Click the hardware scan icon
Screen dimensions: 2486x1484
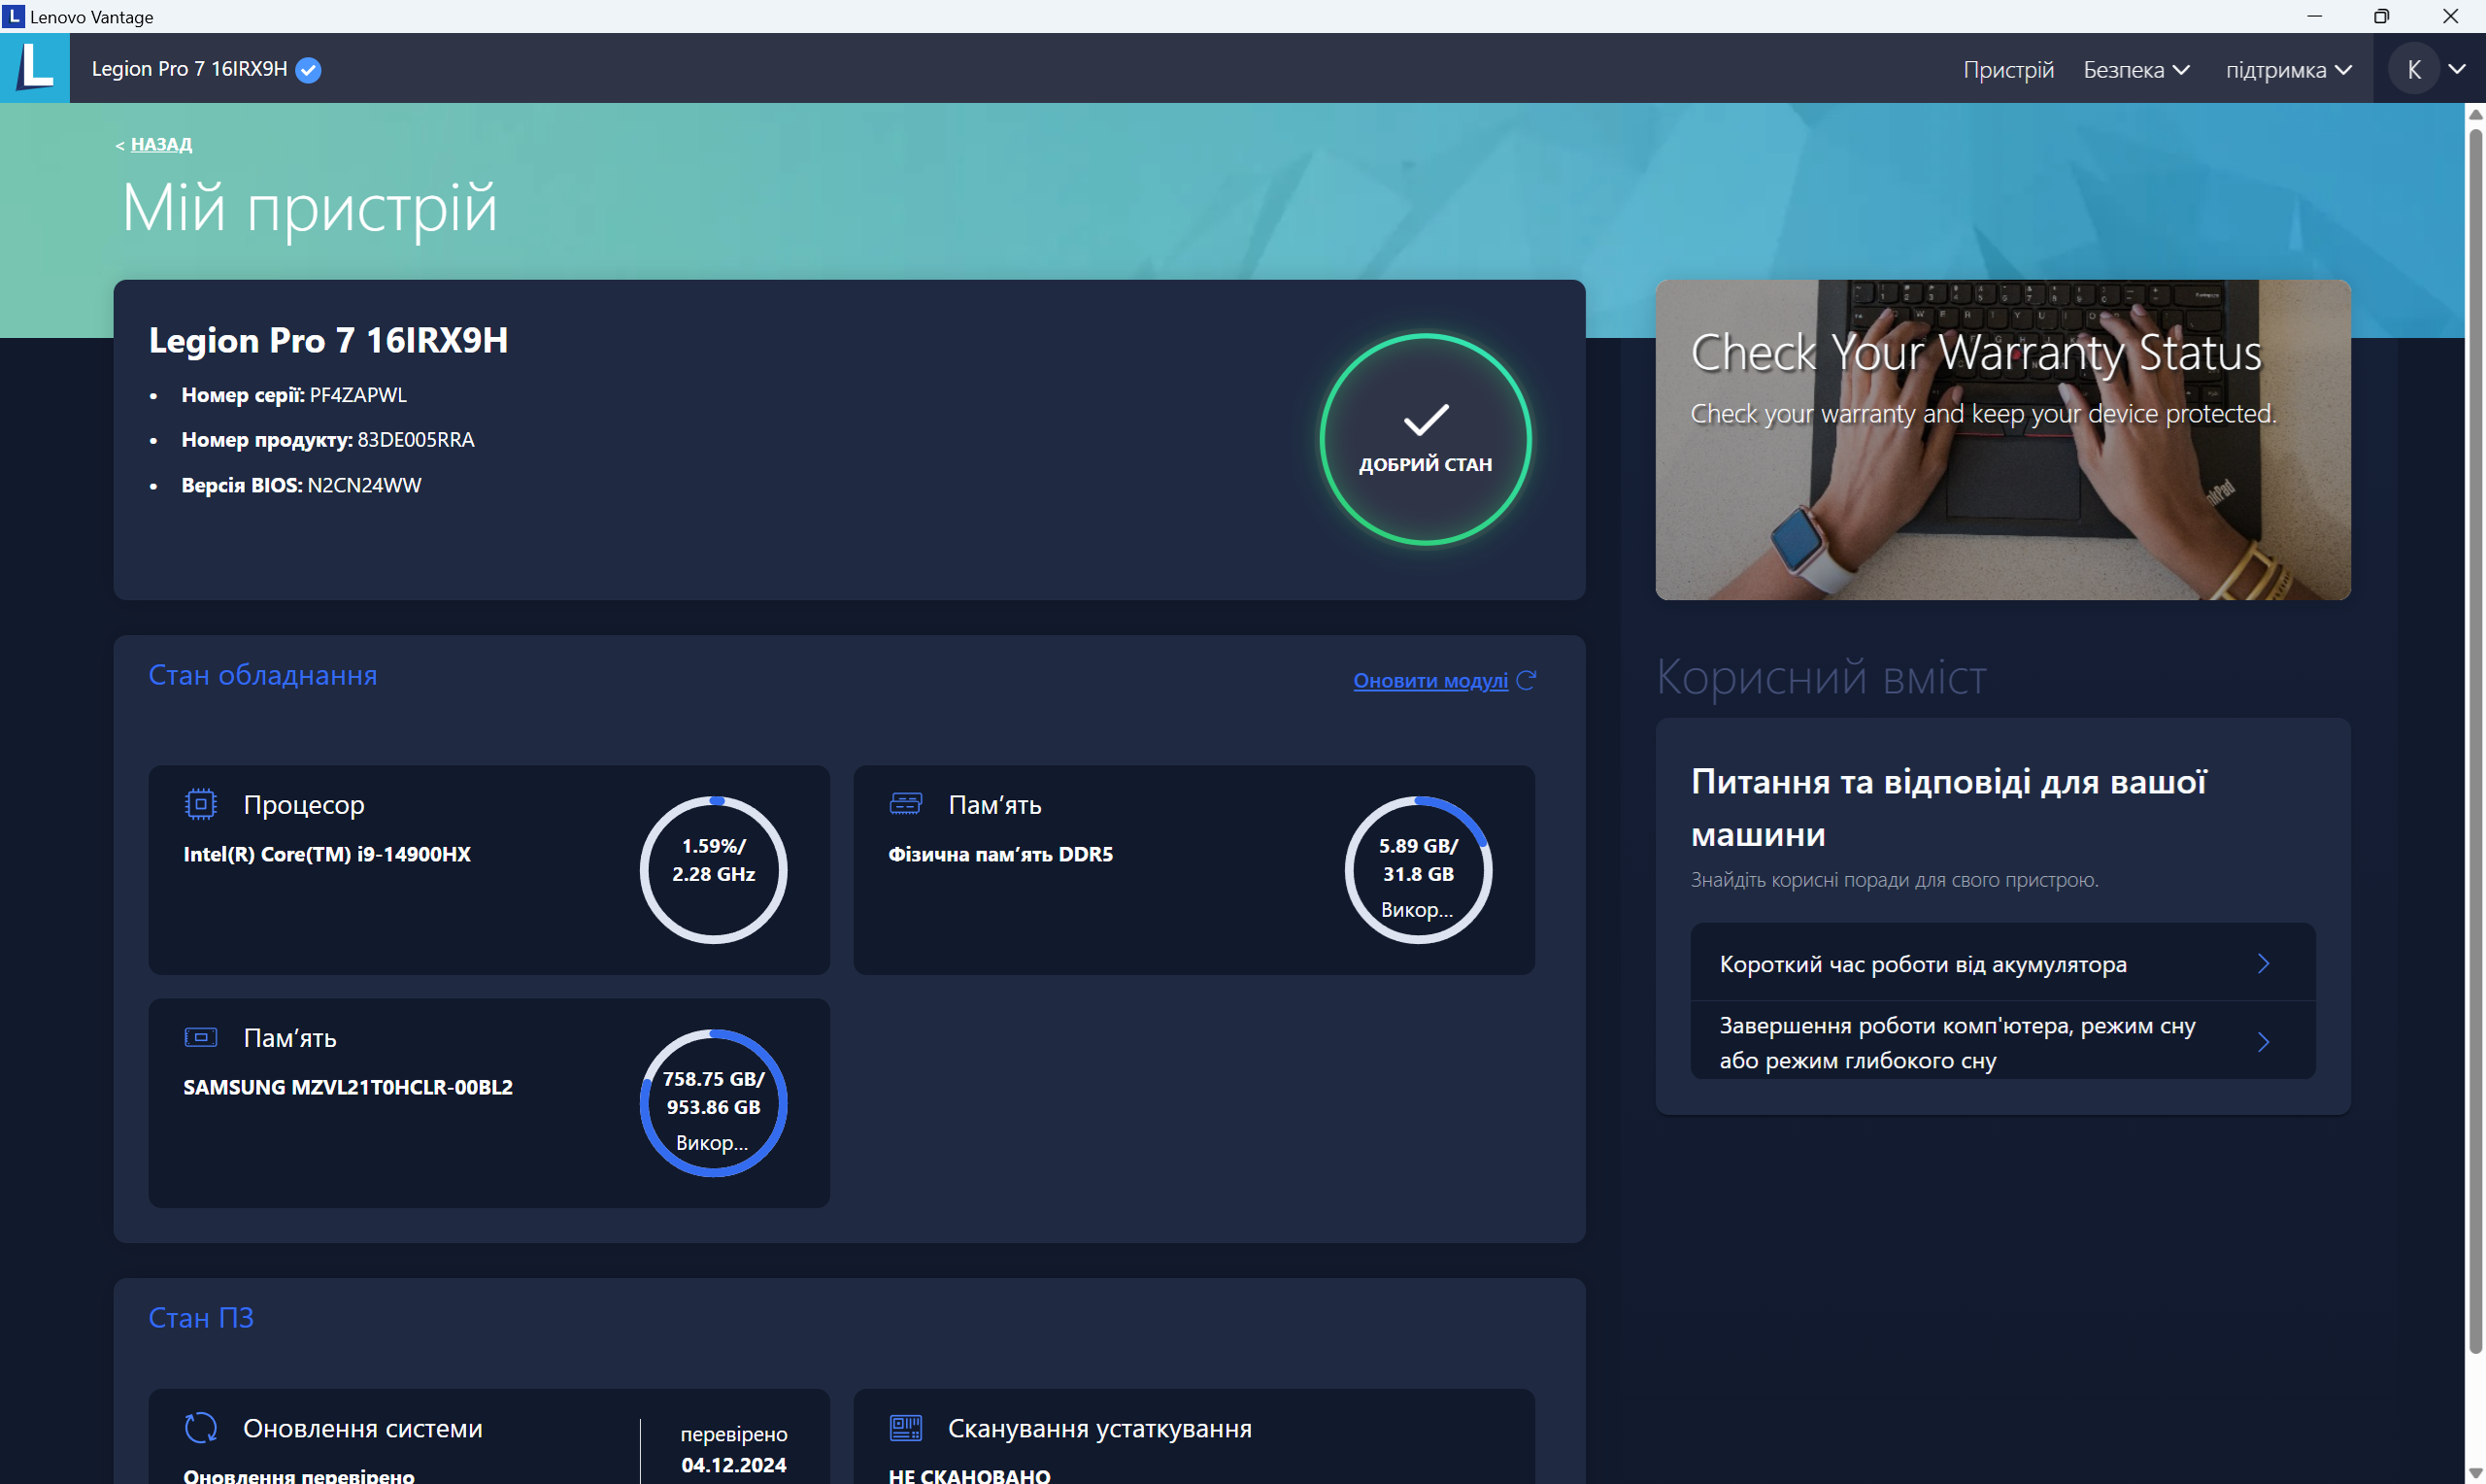click(906, 1427)
